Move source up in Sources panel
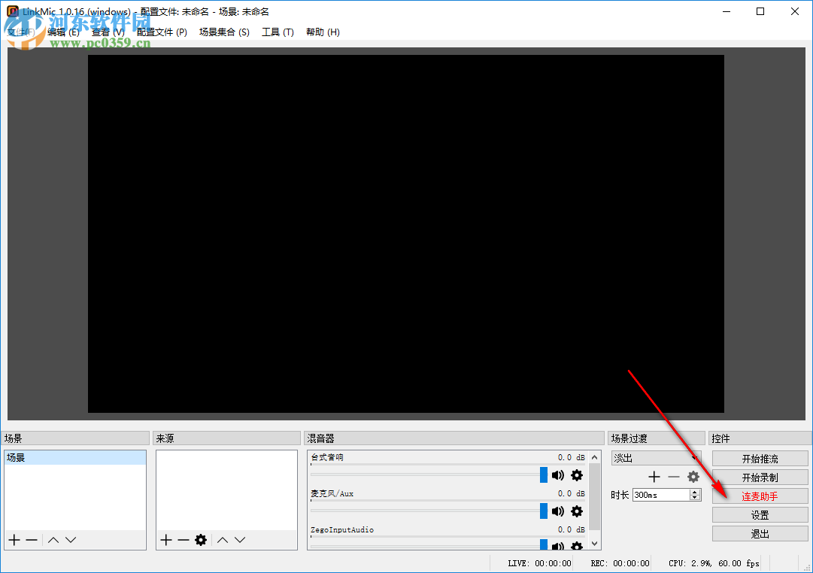Screen dimensions: 813x573 pos(223,540)
